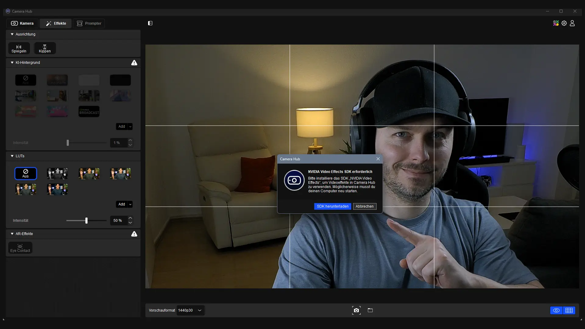Enable the Eye Contact AR effect
Image resolution: width=585 pixels, height=329 pixels.
point(20,248)
